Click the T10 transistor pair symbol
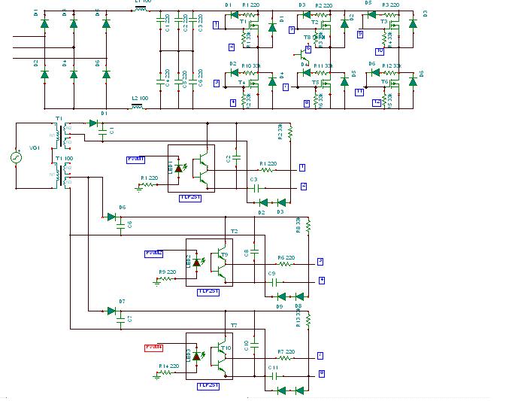The width and height of the screenshot is (506, 401). point(218,358)
